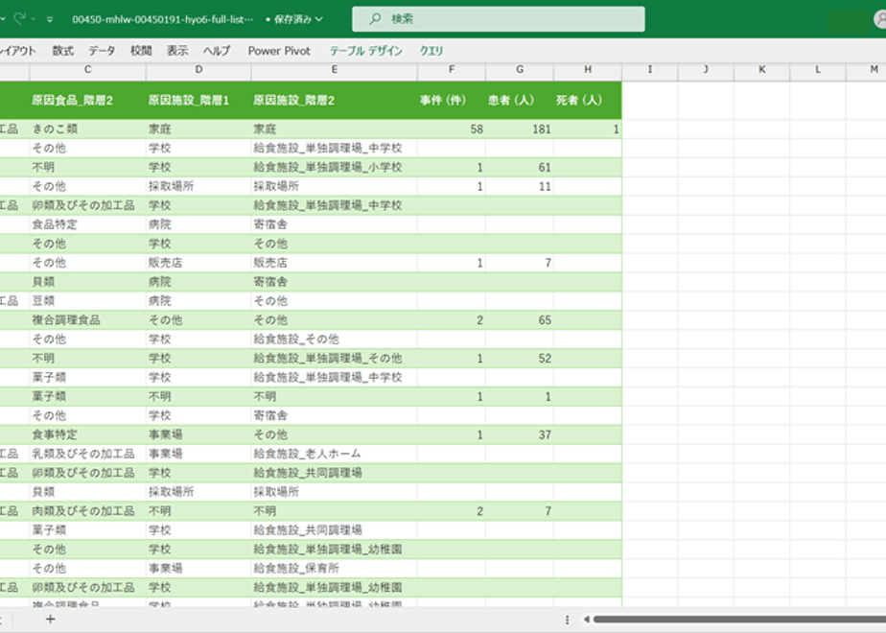Click the sheet tab bar splitter dots

[567, 620]
